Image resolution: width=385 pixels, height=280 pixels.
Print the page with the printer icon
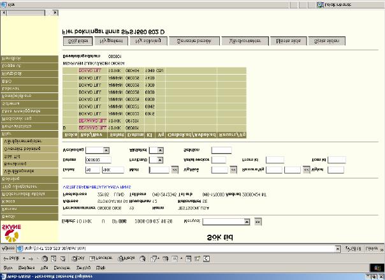tap(165, 258)
